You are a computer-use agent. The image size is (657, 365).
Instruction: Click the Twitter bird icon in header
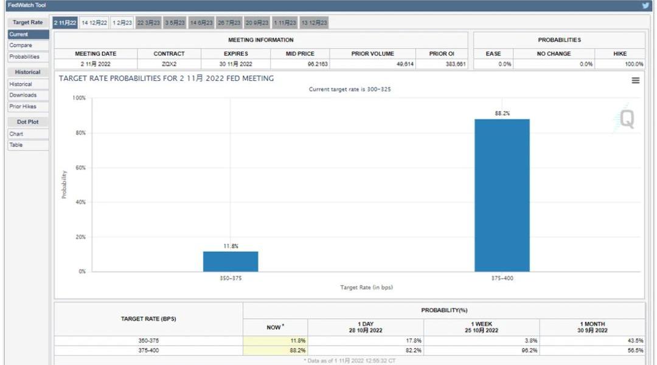click(x=645, y=5)
